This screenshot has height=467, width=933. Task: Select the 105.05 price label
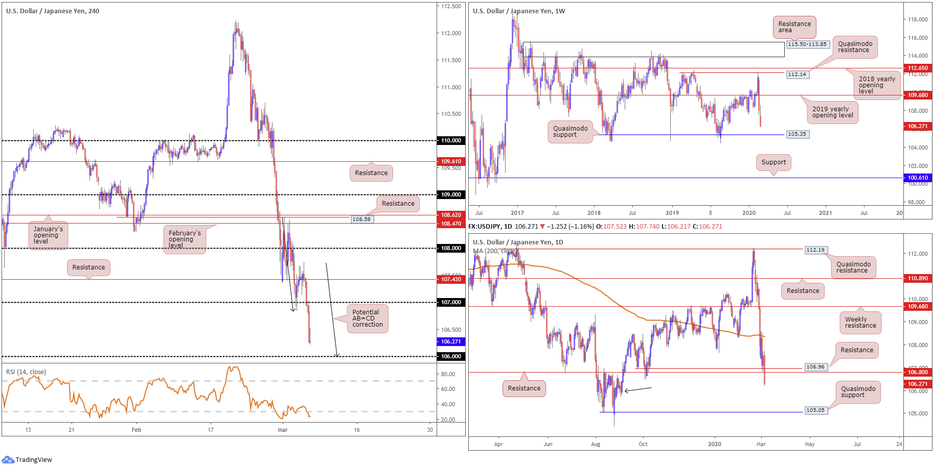point(815,410)
